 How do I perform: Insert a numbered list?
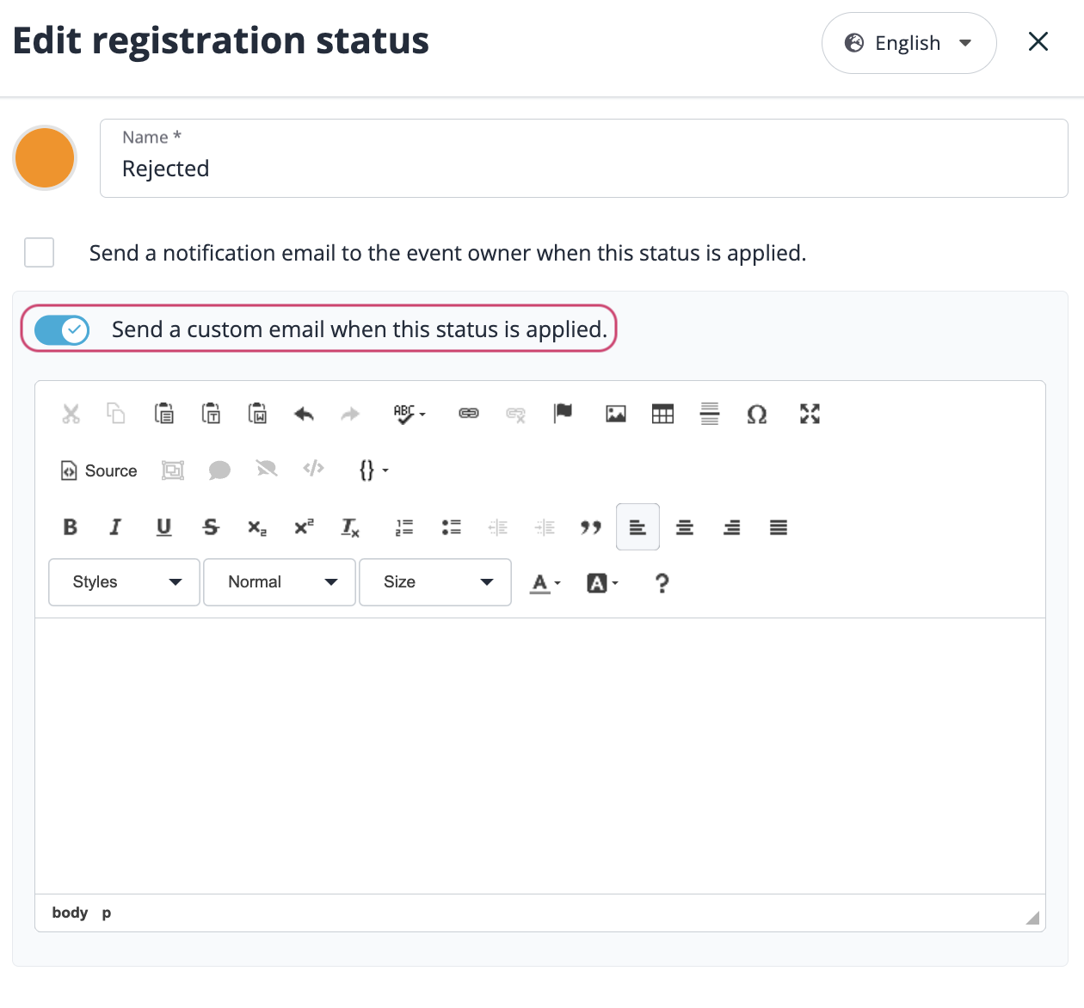coord(403,527)
